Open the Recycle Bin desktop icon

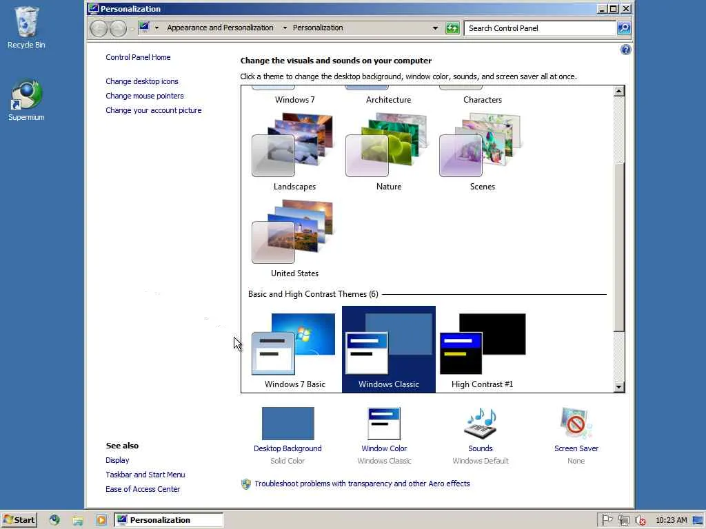click(26, 28)
